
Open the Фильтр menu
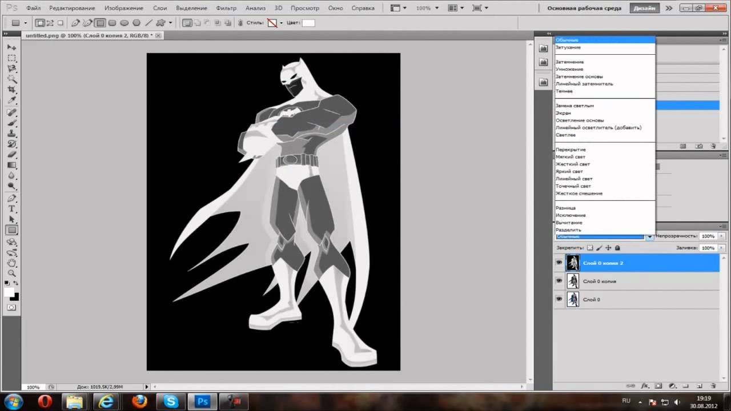tap(226, 9)
